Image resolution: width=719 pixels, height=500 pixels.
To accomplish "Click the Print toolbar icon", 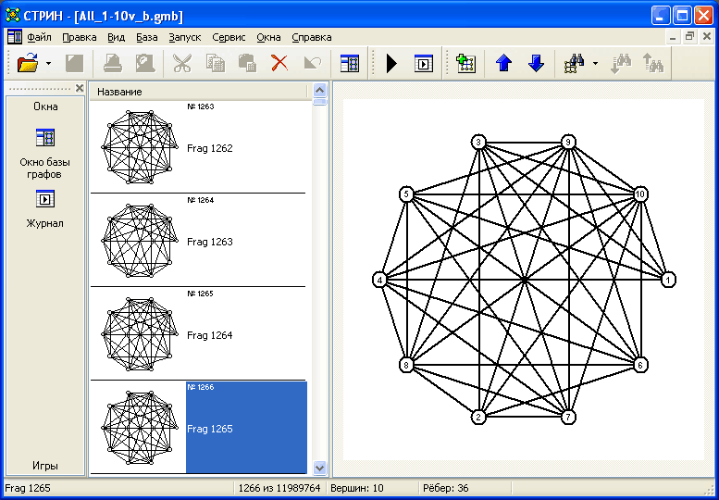I will click(x=112, y=63).
